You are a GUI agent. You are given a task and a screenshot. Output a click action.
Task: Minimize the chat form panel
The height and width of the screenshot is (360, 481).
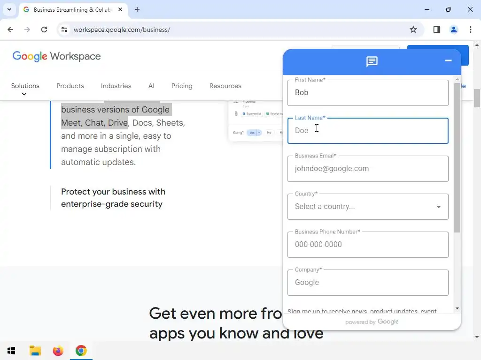coord(448,60)
